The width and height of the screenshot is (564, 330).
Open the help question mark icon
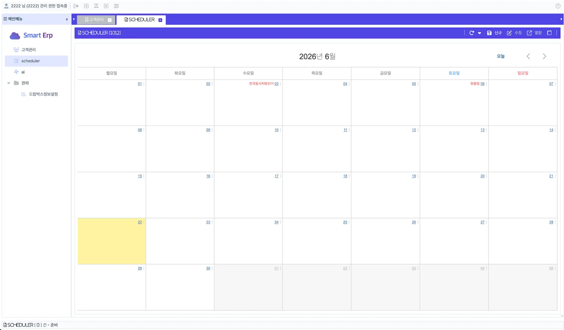(x=558, y=6)
